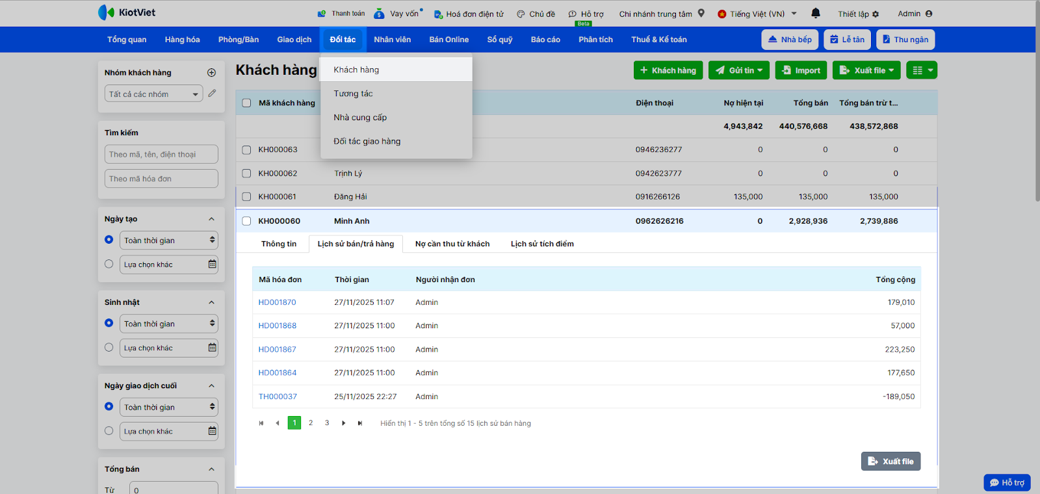Go to last page of sales history

tap(359, 423)
